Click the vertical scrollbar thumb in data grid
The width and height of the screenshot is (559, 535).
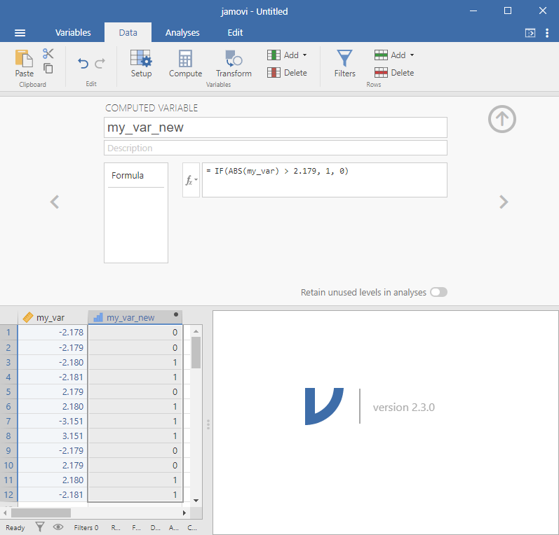(196, 352)
